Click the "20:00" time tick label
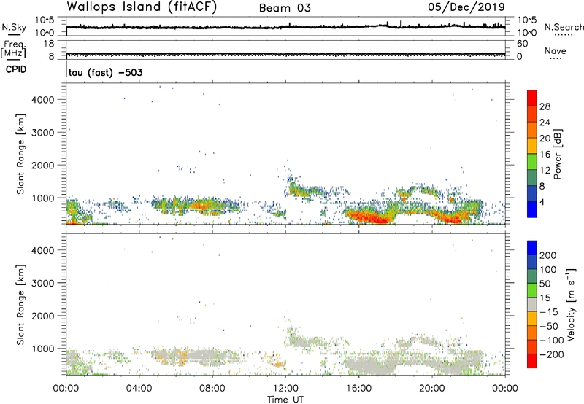This screenshot has height=404, width=584. pos(432,389)
